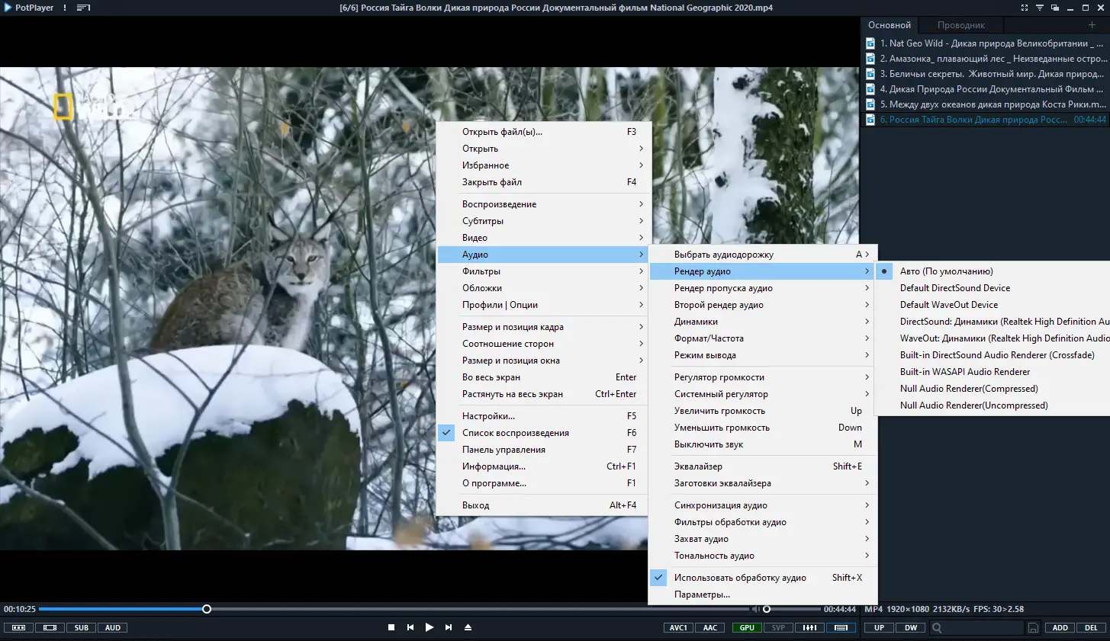Expand Синхронизация аудио submenu

(763, 505)
